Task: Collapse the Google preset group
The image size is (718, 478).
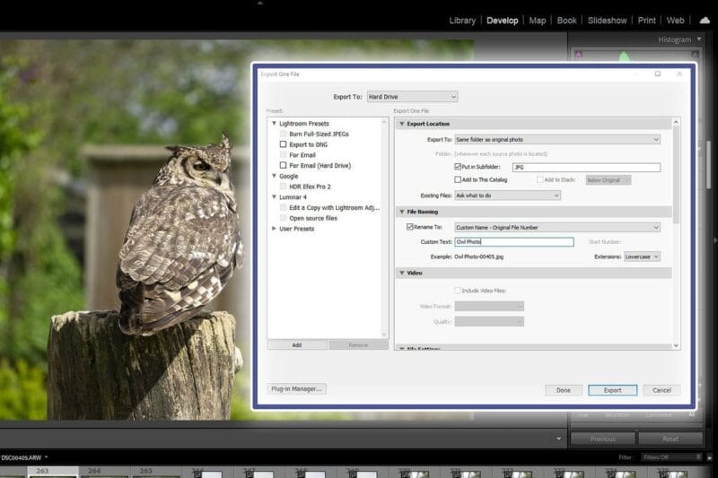Action: pos(274,176)
